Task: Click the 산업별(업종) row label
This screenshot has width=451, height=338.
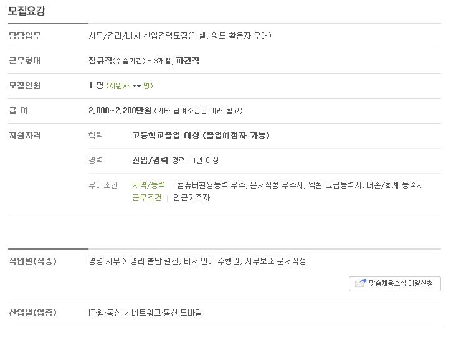Action: click(x=32, y=312)
